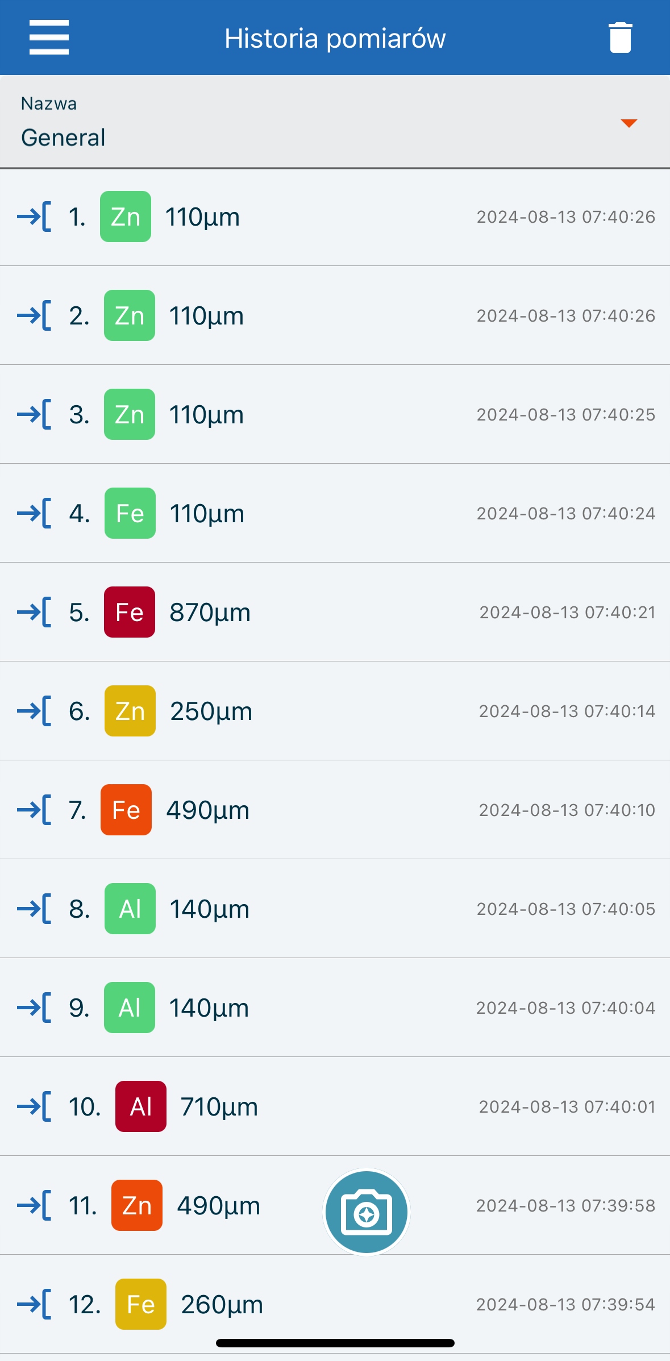Tap the Historia pomiarów title

pos(335,39)
